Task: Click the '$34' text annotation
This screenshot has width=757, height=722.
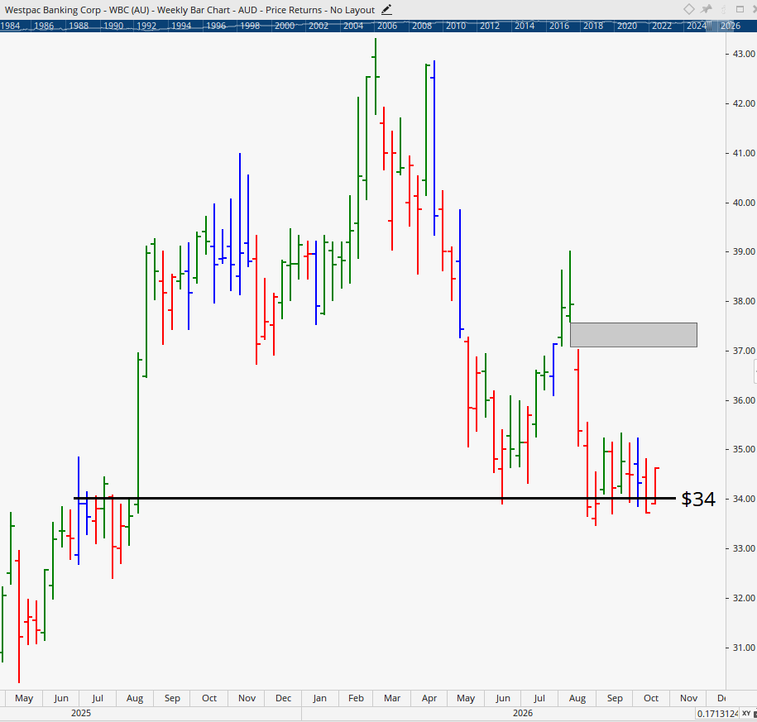Action: click(x=697, y=499)
